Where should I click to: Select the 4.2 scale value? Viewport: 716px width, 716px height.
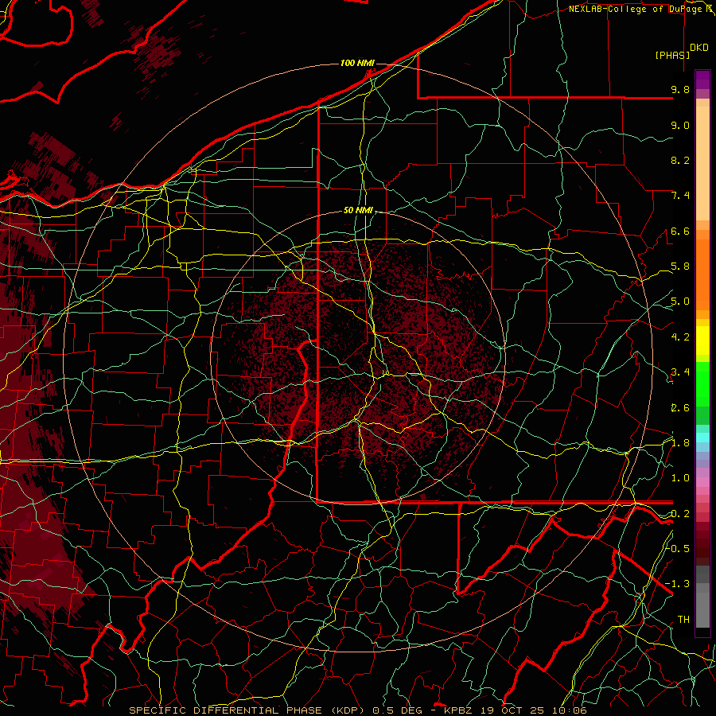tap(680, 337)
